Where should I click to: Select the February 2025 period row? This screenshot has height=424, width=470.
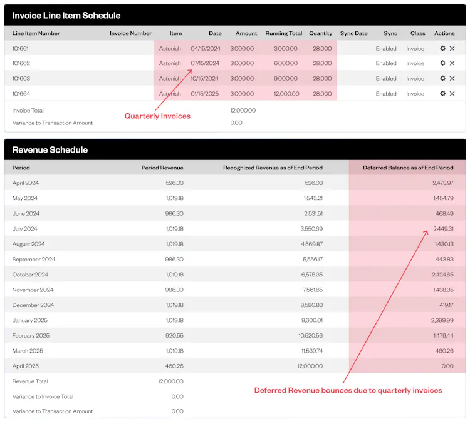pos(235,335)
